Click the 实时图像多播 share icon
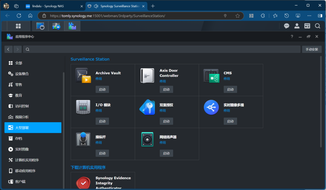The image size is (326, 190). (x=211, y=107)
